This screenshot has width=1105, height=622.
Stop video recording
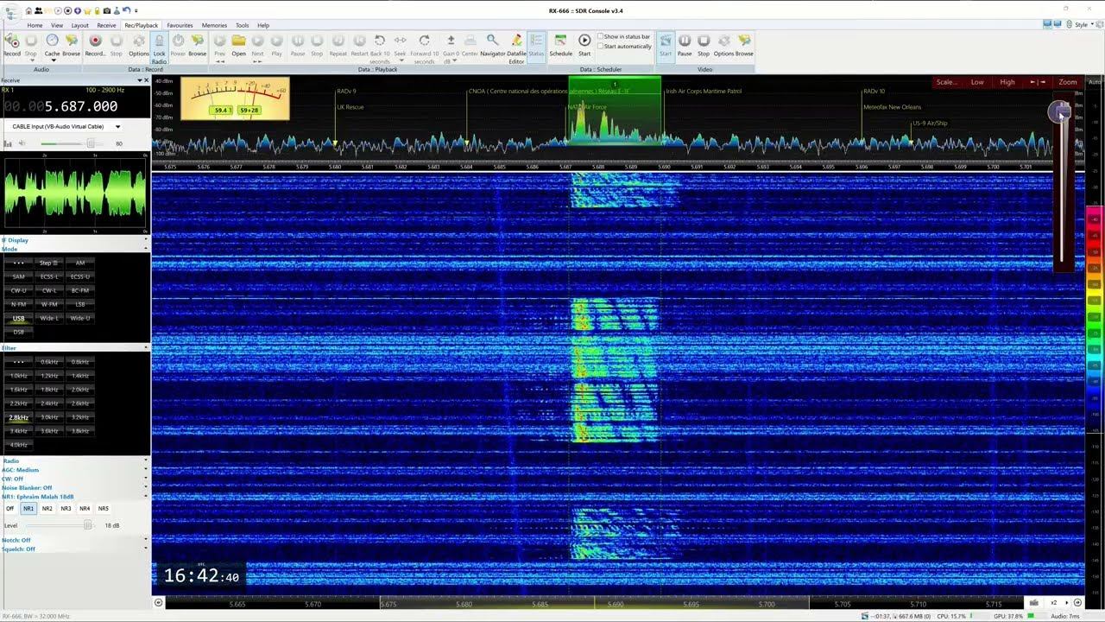(704, 44)
